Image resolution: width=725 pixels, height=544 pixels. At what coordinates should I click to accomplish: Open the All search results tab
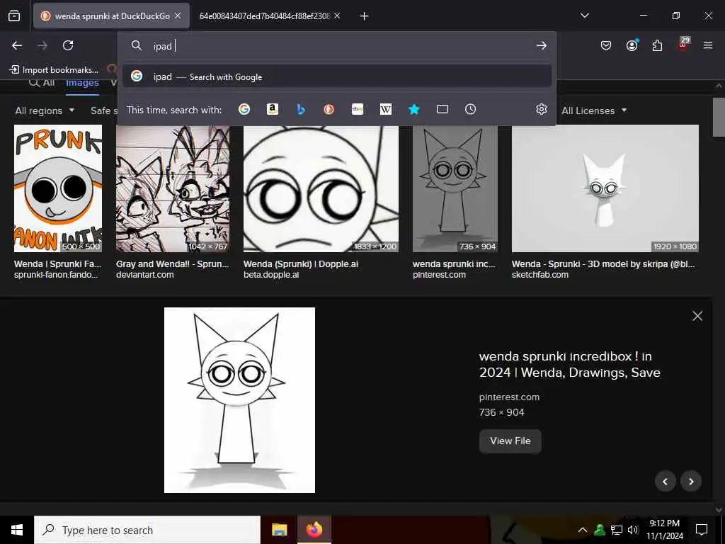coord(42,83)
